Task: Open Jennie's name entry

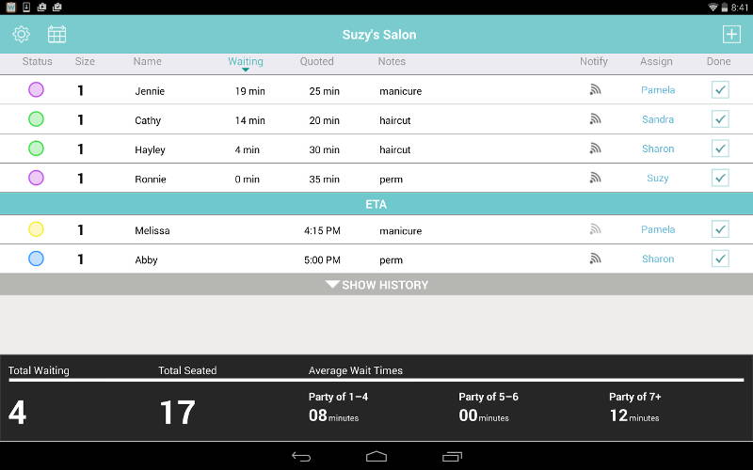Action: click(x=150, y=91)
